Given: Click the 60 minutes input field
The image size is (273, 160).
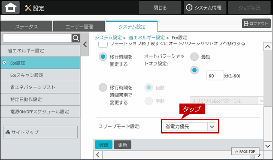Looking at the screenshot, I should [215, 76].
